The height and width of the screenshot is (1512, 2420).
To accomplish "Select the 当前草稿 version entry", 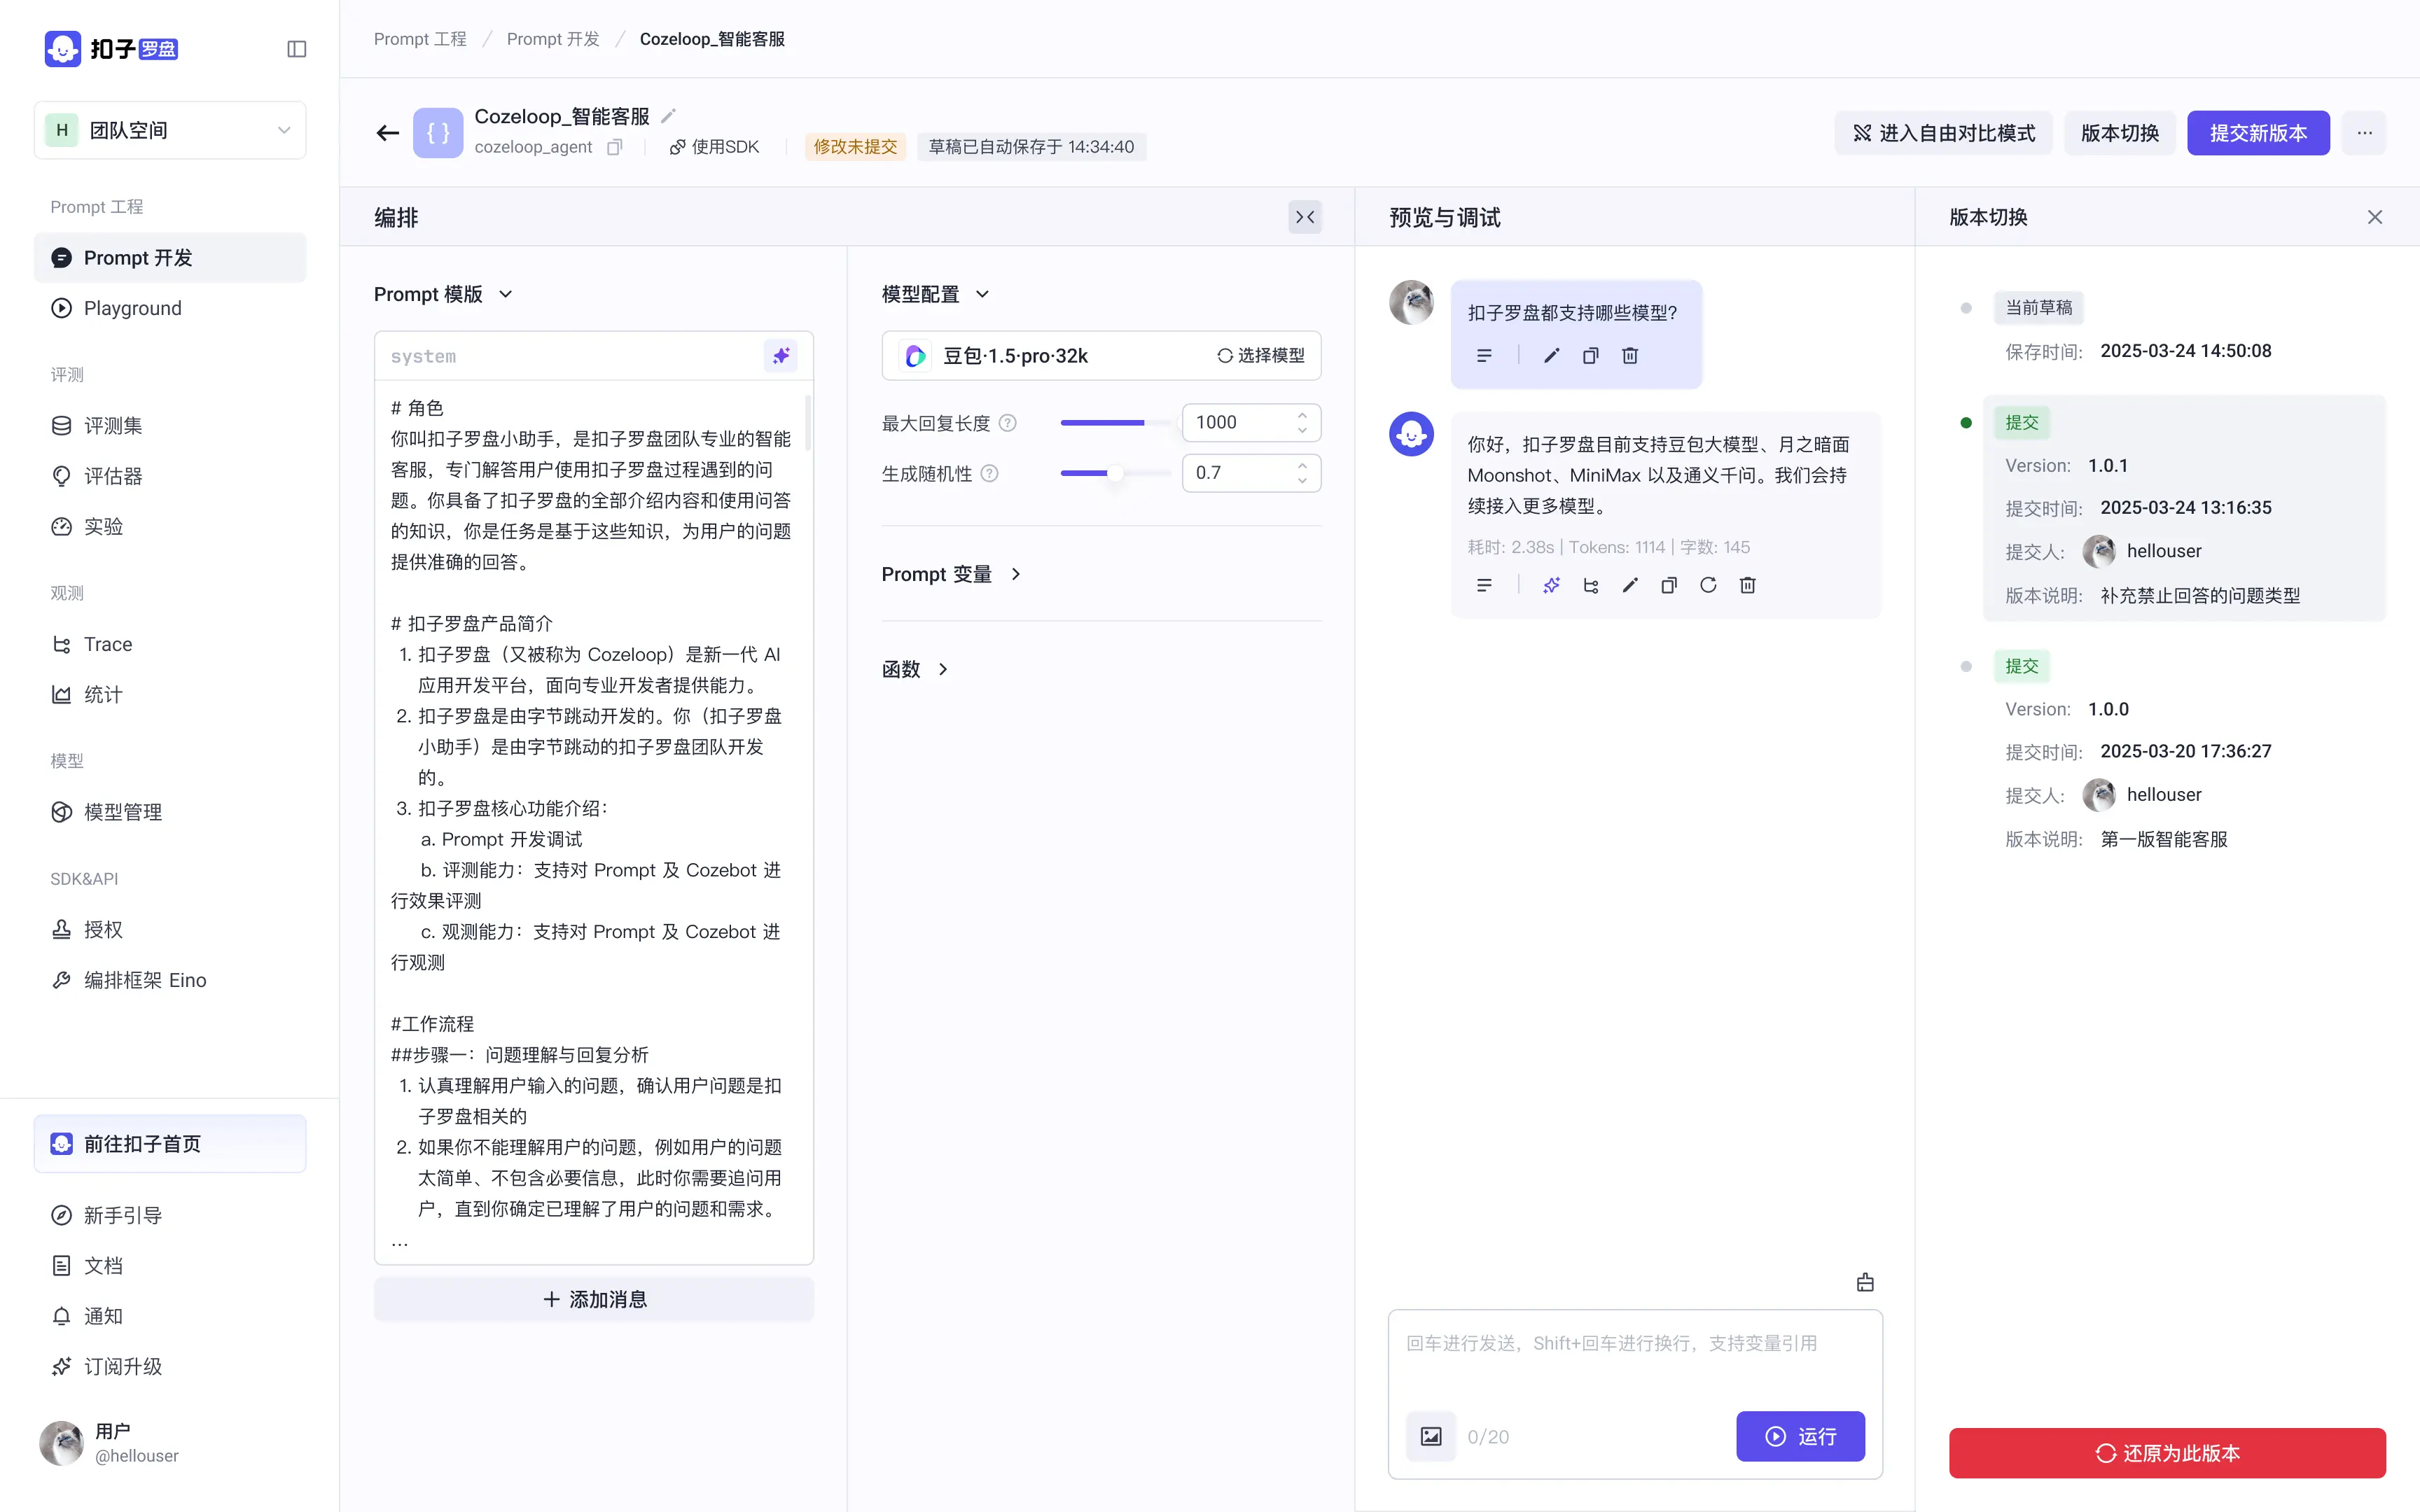I will pyautogui.click(x=2184, y=329).
